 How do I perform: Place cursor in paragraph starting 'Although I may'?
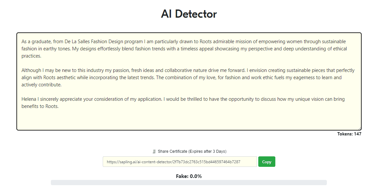[x=188, y=78]
